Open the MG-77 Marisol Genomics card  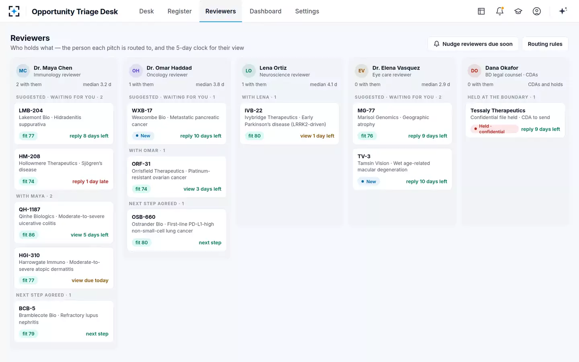coord(402,123)
